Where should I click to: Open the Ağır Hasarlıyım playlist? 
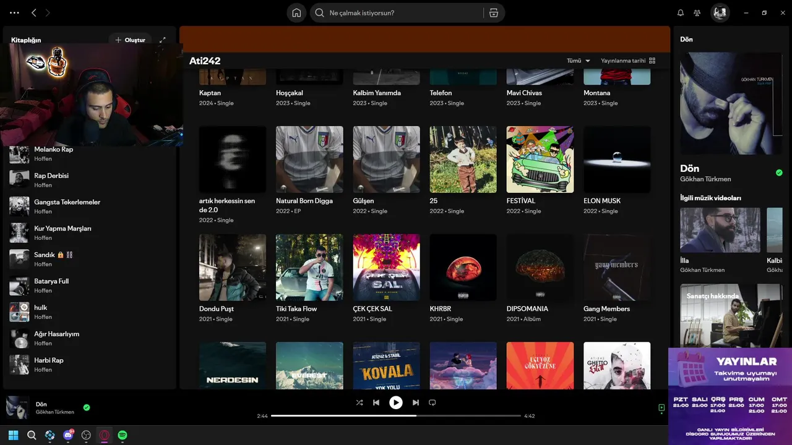click(90, 338)
